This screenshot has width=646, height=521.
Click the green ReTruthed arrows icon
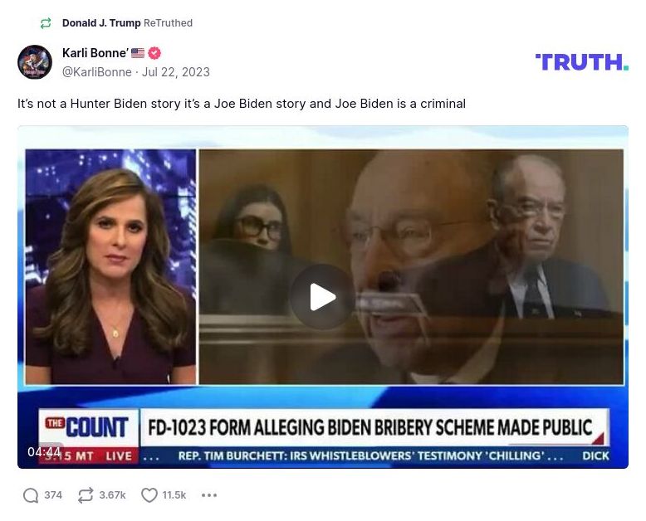(x=46, y=23)
